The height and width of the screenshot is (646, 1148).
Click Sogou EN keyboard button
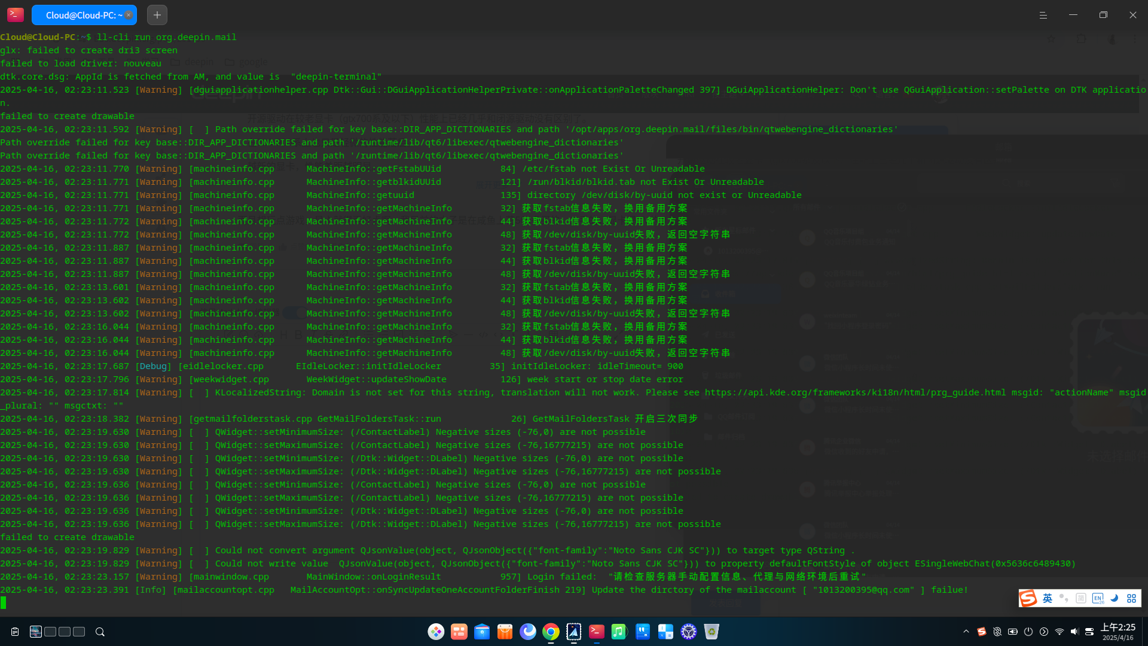coord(1098,598)
